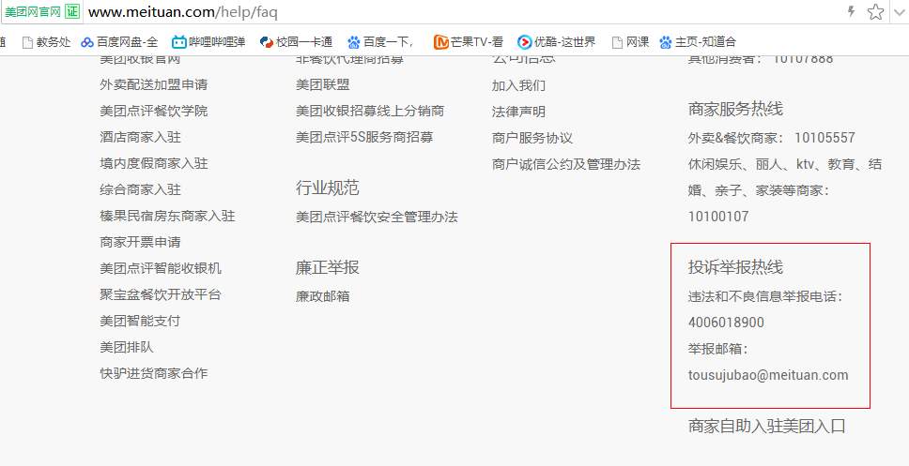Open the 百度一下 bookmark

coord(380,41)
